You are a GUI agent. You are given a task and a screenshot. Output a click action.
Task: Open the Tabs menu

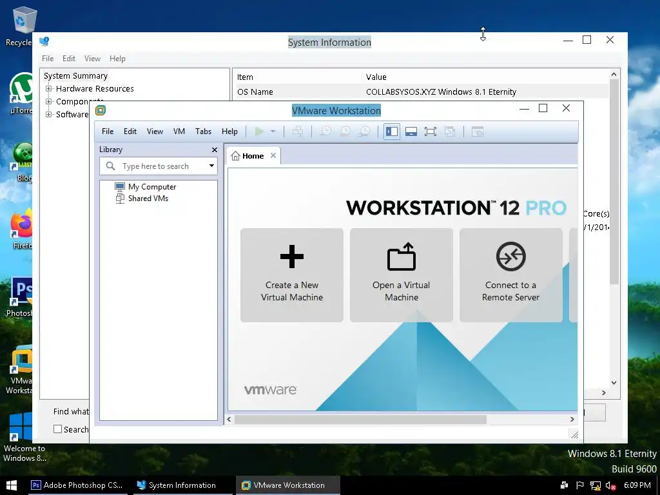click(x=203, y=131)
